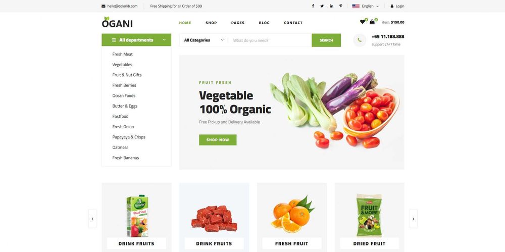This screenshot has width=505, height=252.
Task: Go to next category slide arrow
Action: click(414, 219)
